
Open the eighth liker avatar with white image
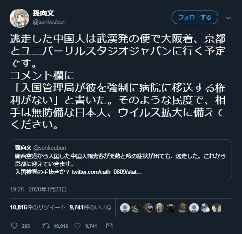point(205,208)
